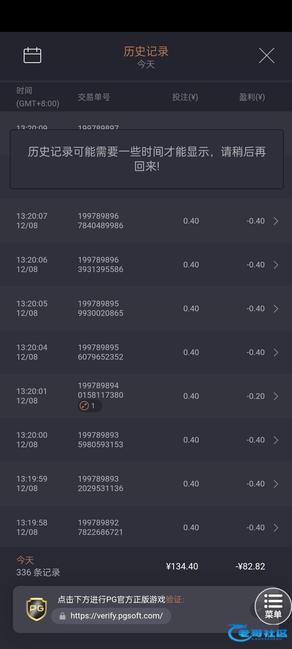Click the 今天 subtitle under the title

pyautogui.click(x=146, y=64)
